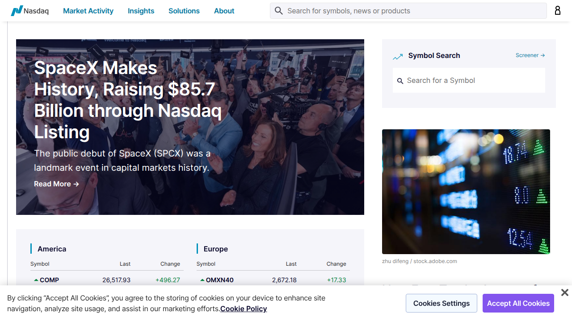Click the Symbol Search magnifier icon
The height and width of the screenshot is (321, 572).
pos(400,81)
